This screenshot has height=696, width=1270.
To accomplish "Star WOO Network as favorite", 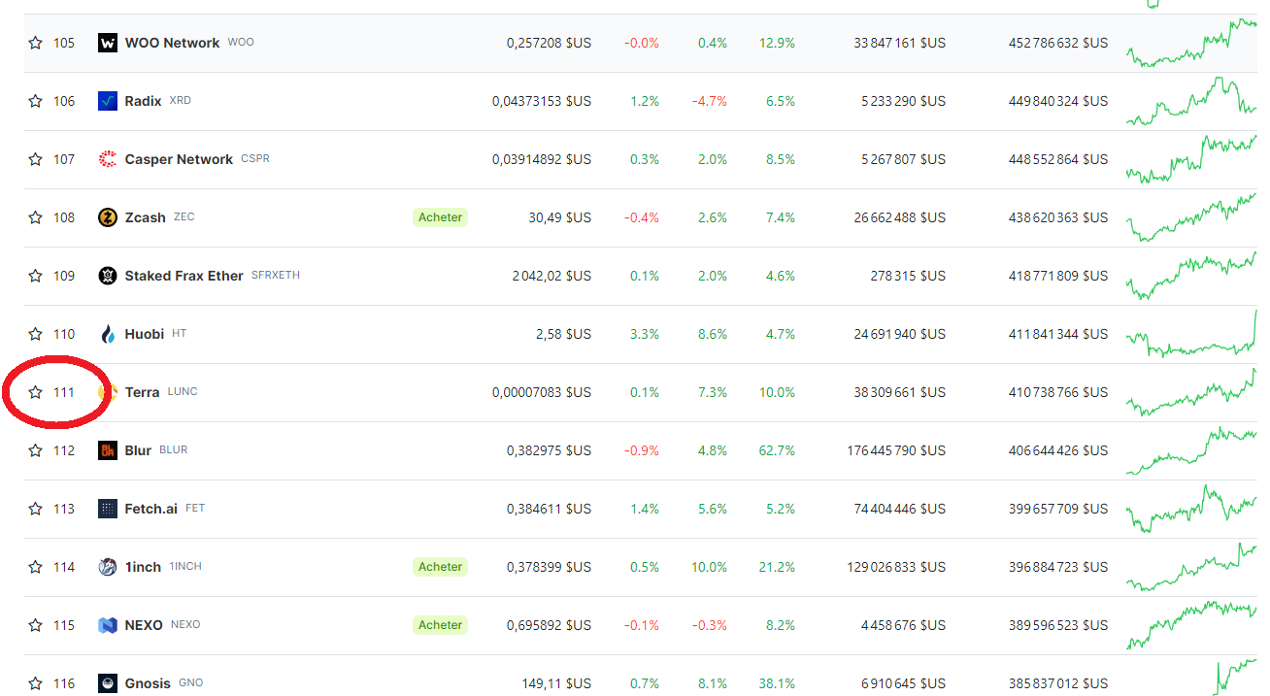I will pos(36,43).
